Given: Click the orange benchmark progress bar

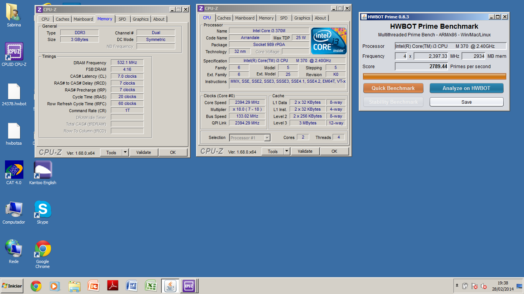Looking at the screenshot, I should [x=434, y=76].
